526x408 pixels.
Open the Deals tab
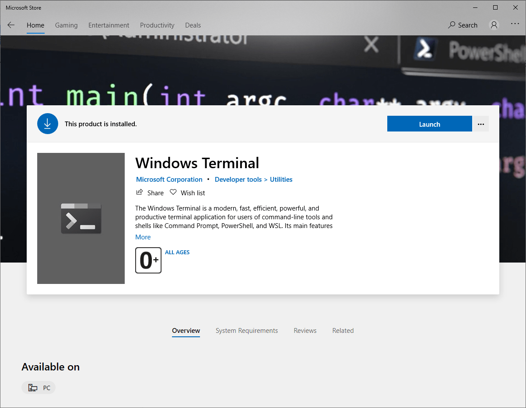(x=193, y=25)
